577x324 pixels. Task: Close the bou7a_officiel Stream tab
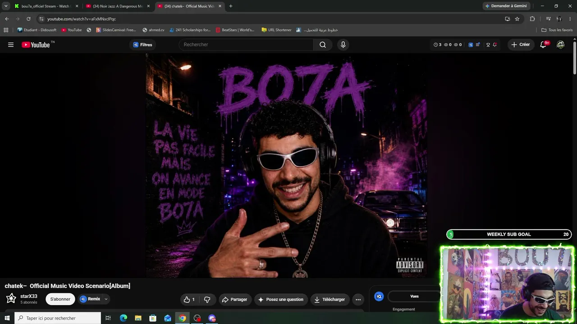coord(77,6)
